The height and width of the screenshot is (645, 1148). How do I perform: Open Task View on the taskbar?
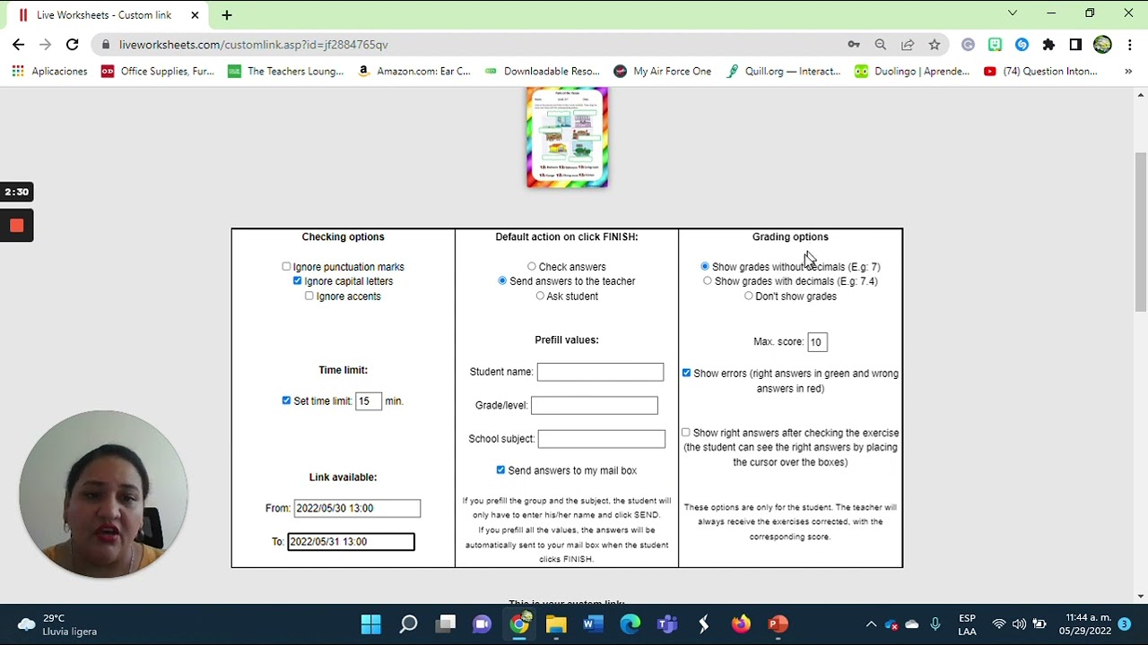click(x=446, y=624)
